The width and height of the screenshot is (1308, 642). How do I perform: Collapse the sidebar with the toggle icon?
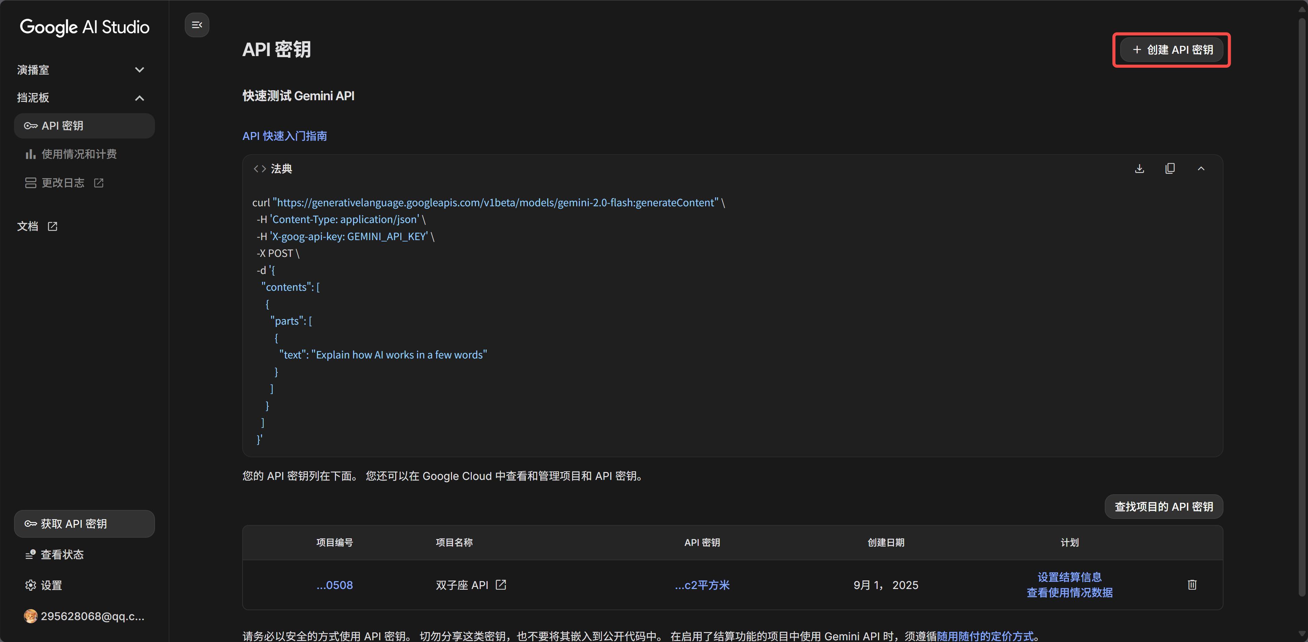tap(197, 25)
